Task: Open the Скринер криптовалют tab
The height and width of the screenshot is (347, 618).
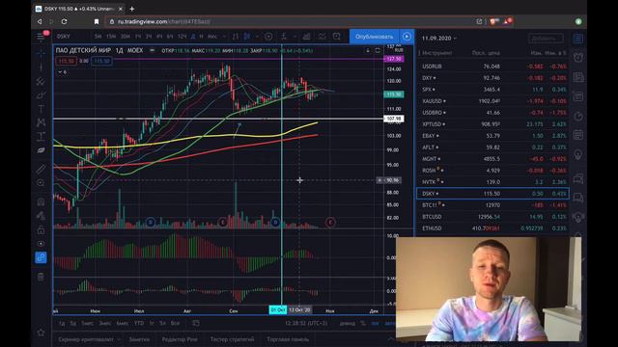Action: (x=86, y=339)
